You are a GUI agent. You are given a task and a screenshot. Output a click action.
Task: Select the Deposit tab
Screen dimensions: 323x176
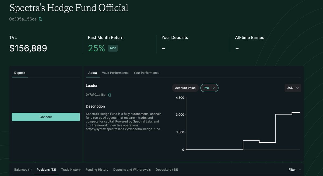coord(20,73)
